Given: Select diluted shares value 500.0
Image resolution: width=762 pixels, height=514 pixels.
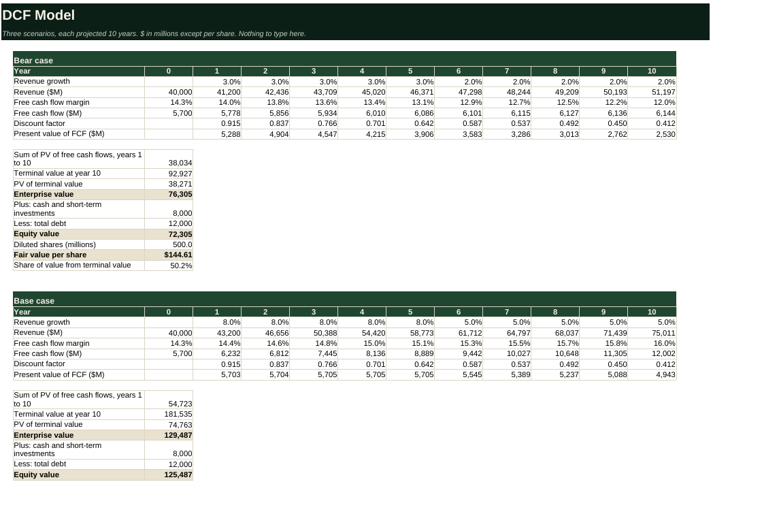Looking at the screenshot, I should tap(169, 244).
